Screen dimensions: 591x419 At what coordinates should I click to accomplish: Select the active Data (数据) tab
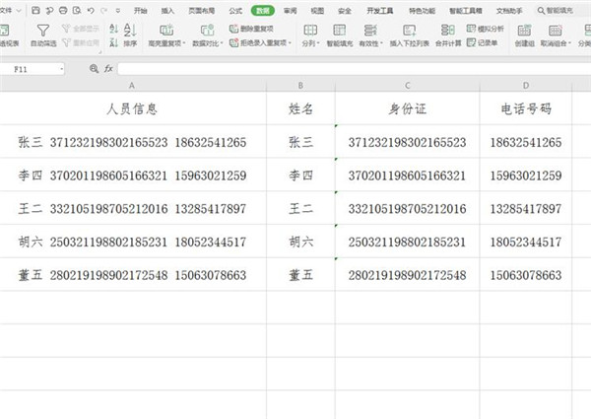coord(263,11)
